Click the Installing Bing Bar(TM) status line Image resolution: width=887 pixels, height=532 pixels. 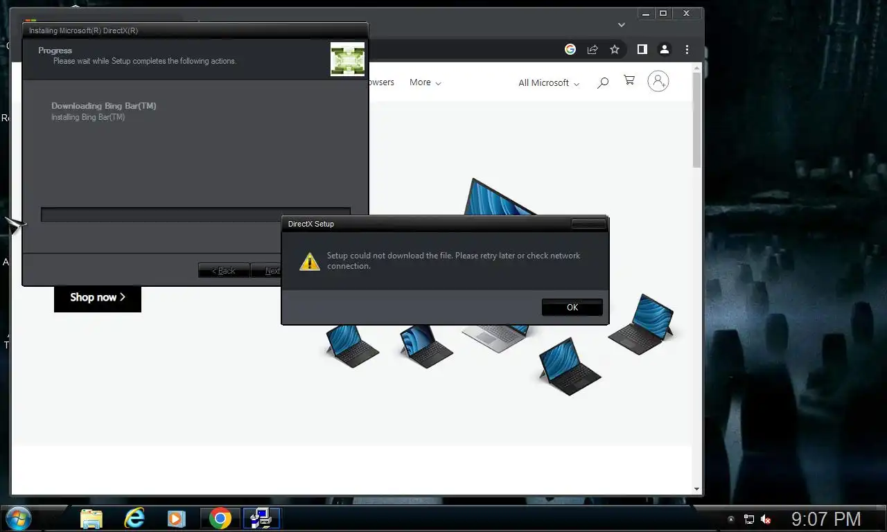click(x=88, y=117)
